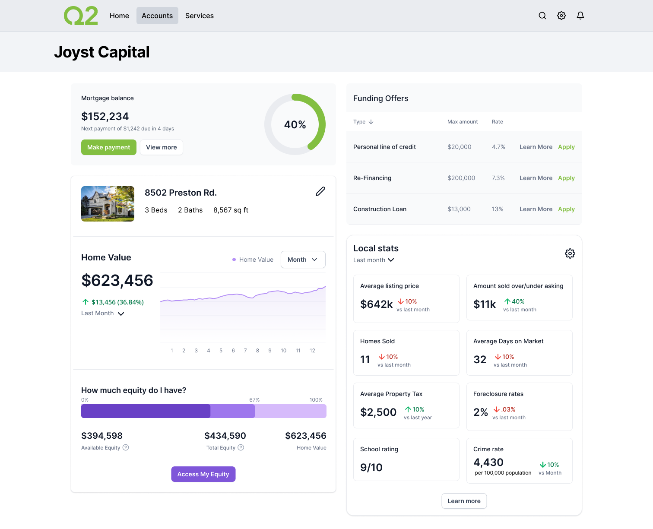Learn More about Personal line of credit
The width and height of the screenshot is (653, 529).
(536, 147)
